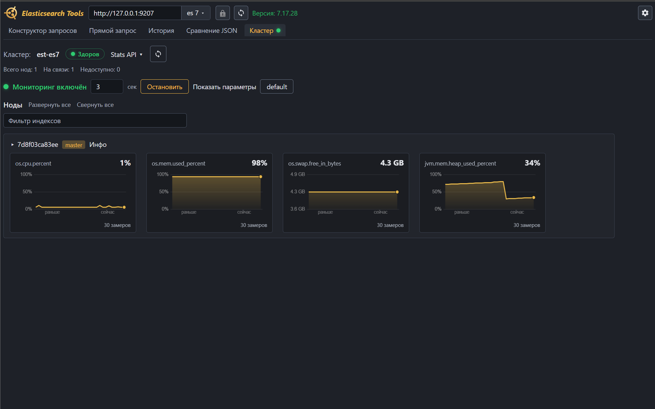Click cluster name est-es7
Screen dimensions: 655x409
[48, 54]
